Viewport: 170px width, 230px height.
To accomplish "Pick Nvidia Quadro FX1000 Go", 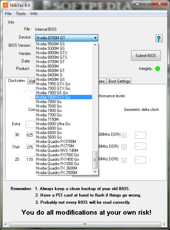I will pyautogui.click(x=64, y=164).
